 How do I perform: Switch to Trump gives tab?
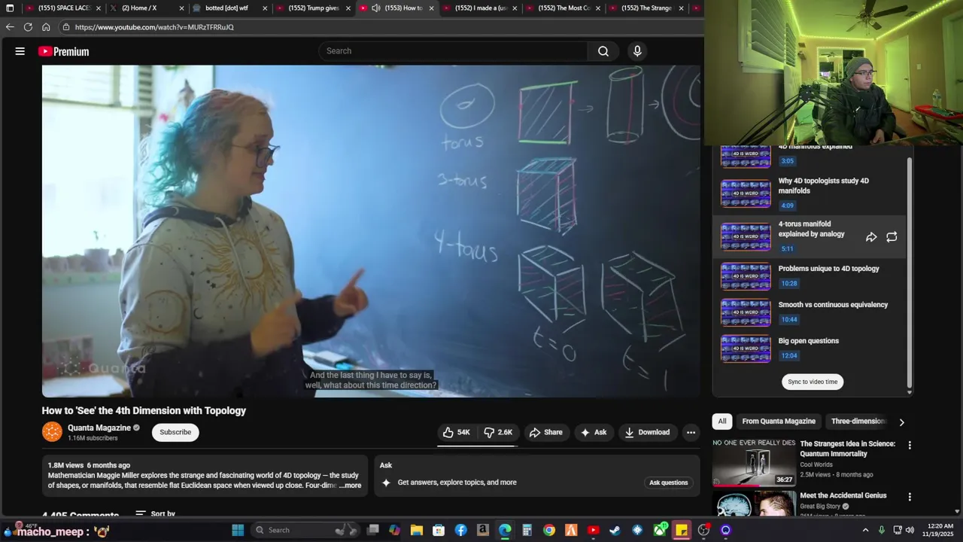312,8
